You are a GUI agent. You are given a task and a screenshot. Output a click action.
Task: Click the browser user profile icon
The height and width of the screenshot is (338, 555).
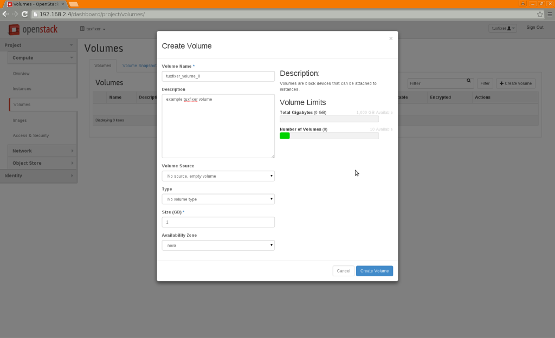(523, 3)
